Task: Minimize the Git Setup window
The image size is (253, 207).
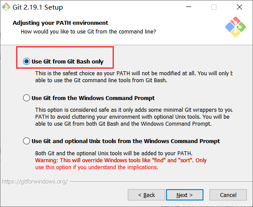Action: tap(189, 7)
